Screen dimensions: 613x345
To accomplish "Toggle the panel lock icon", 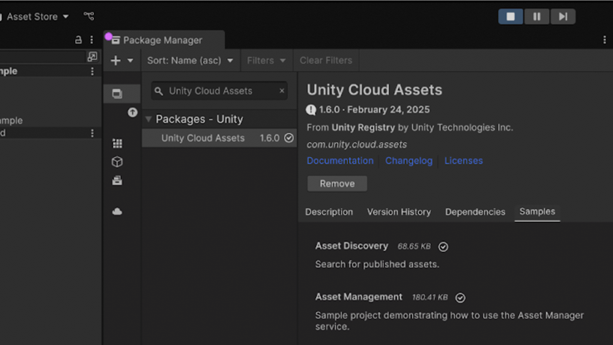I will (x=78, y=40).
